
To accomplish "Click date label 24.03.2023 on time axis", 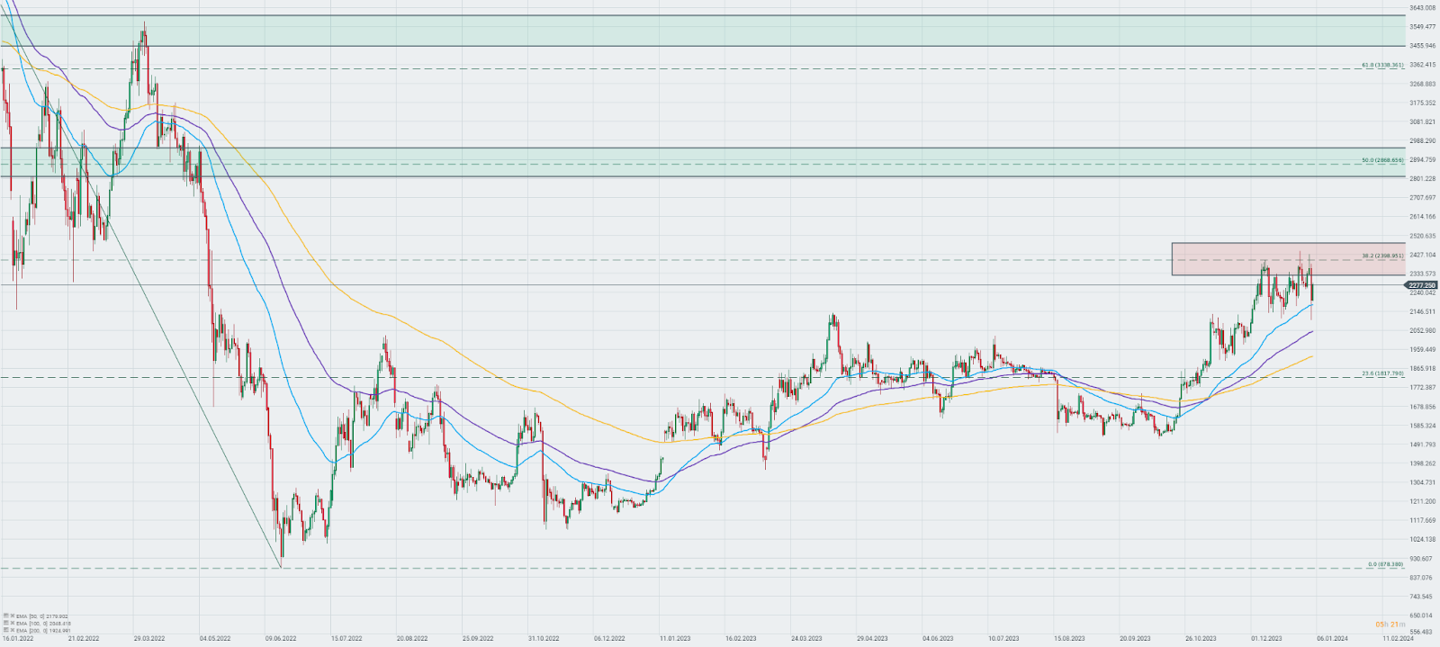I will tap(806, 639).
